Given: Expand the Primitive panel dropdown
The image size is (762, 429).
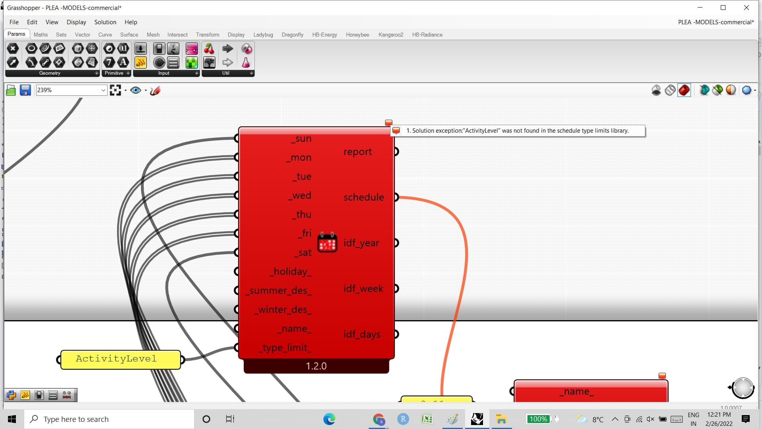Looking at the screenshot, I should click(x=128, y=73).
